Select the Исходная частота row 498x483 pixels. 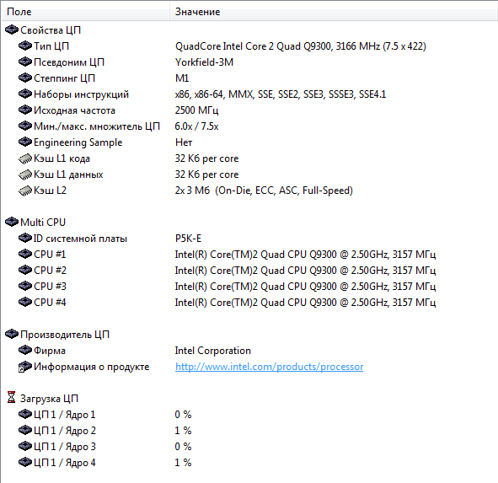tap(249, 110)
